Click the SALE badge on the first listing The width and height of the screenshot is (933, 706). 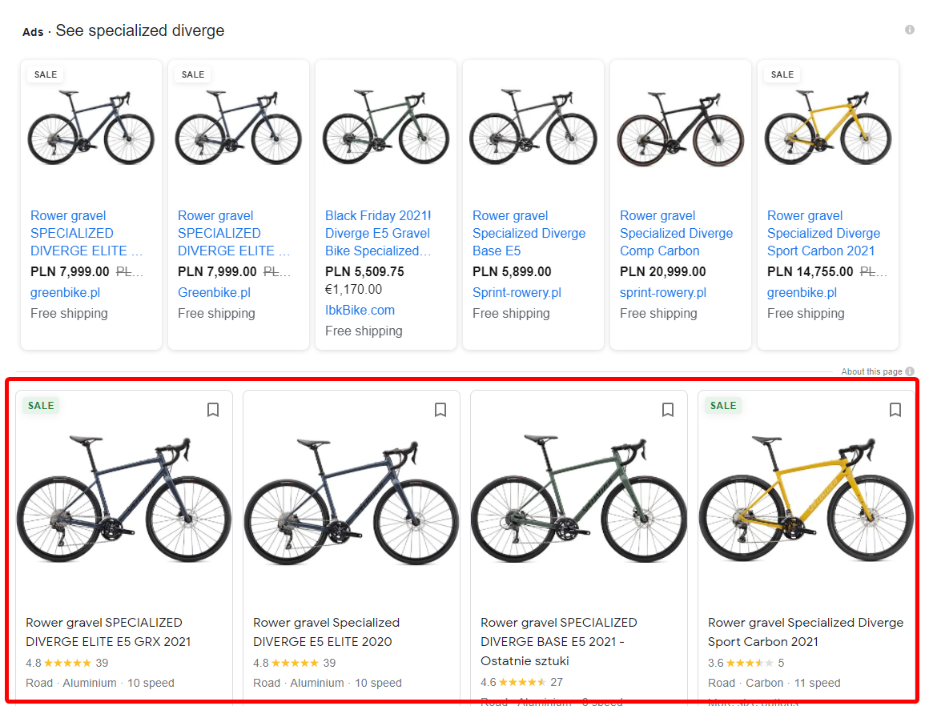click(x=40, y=406)
